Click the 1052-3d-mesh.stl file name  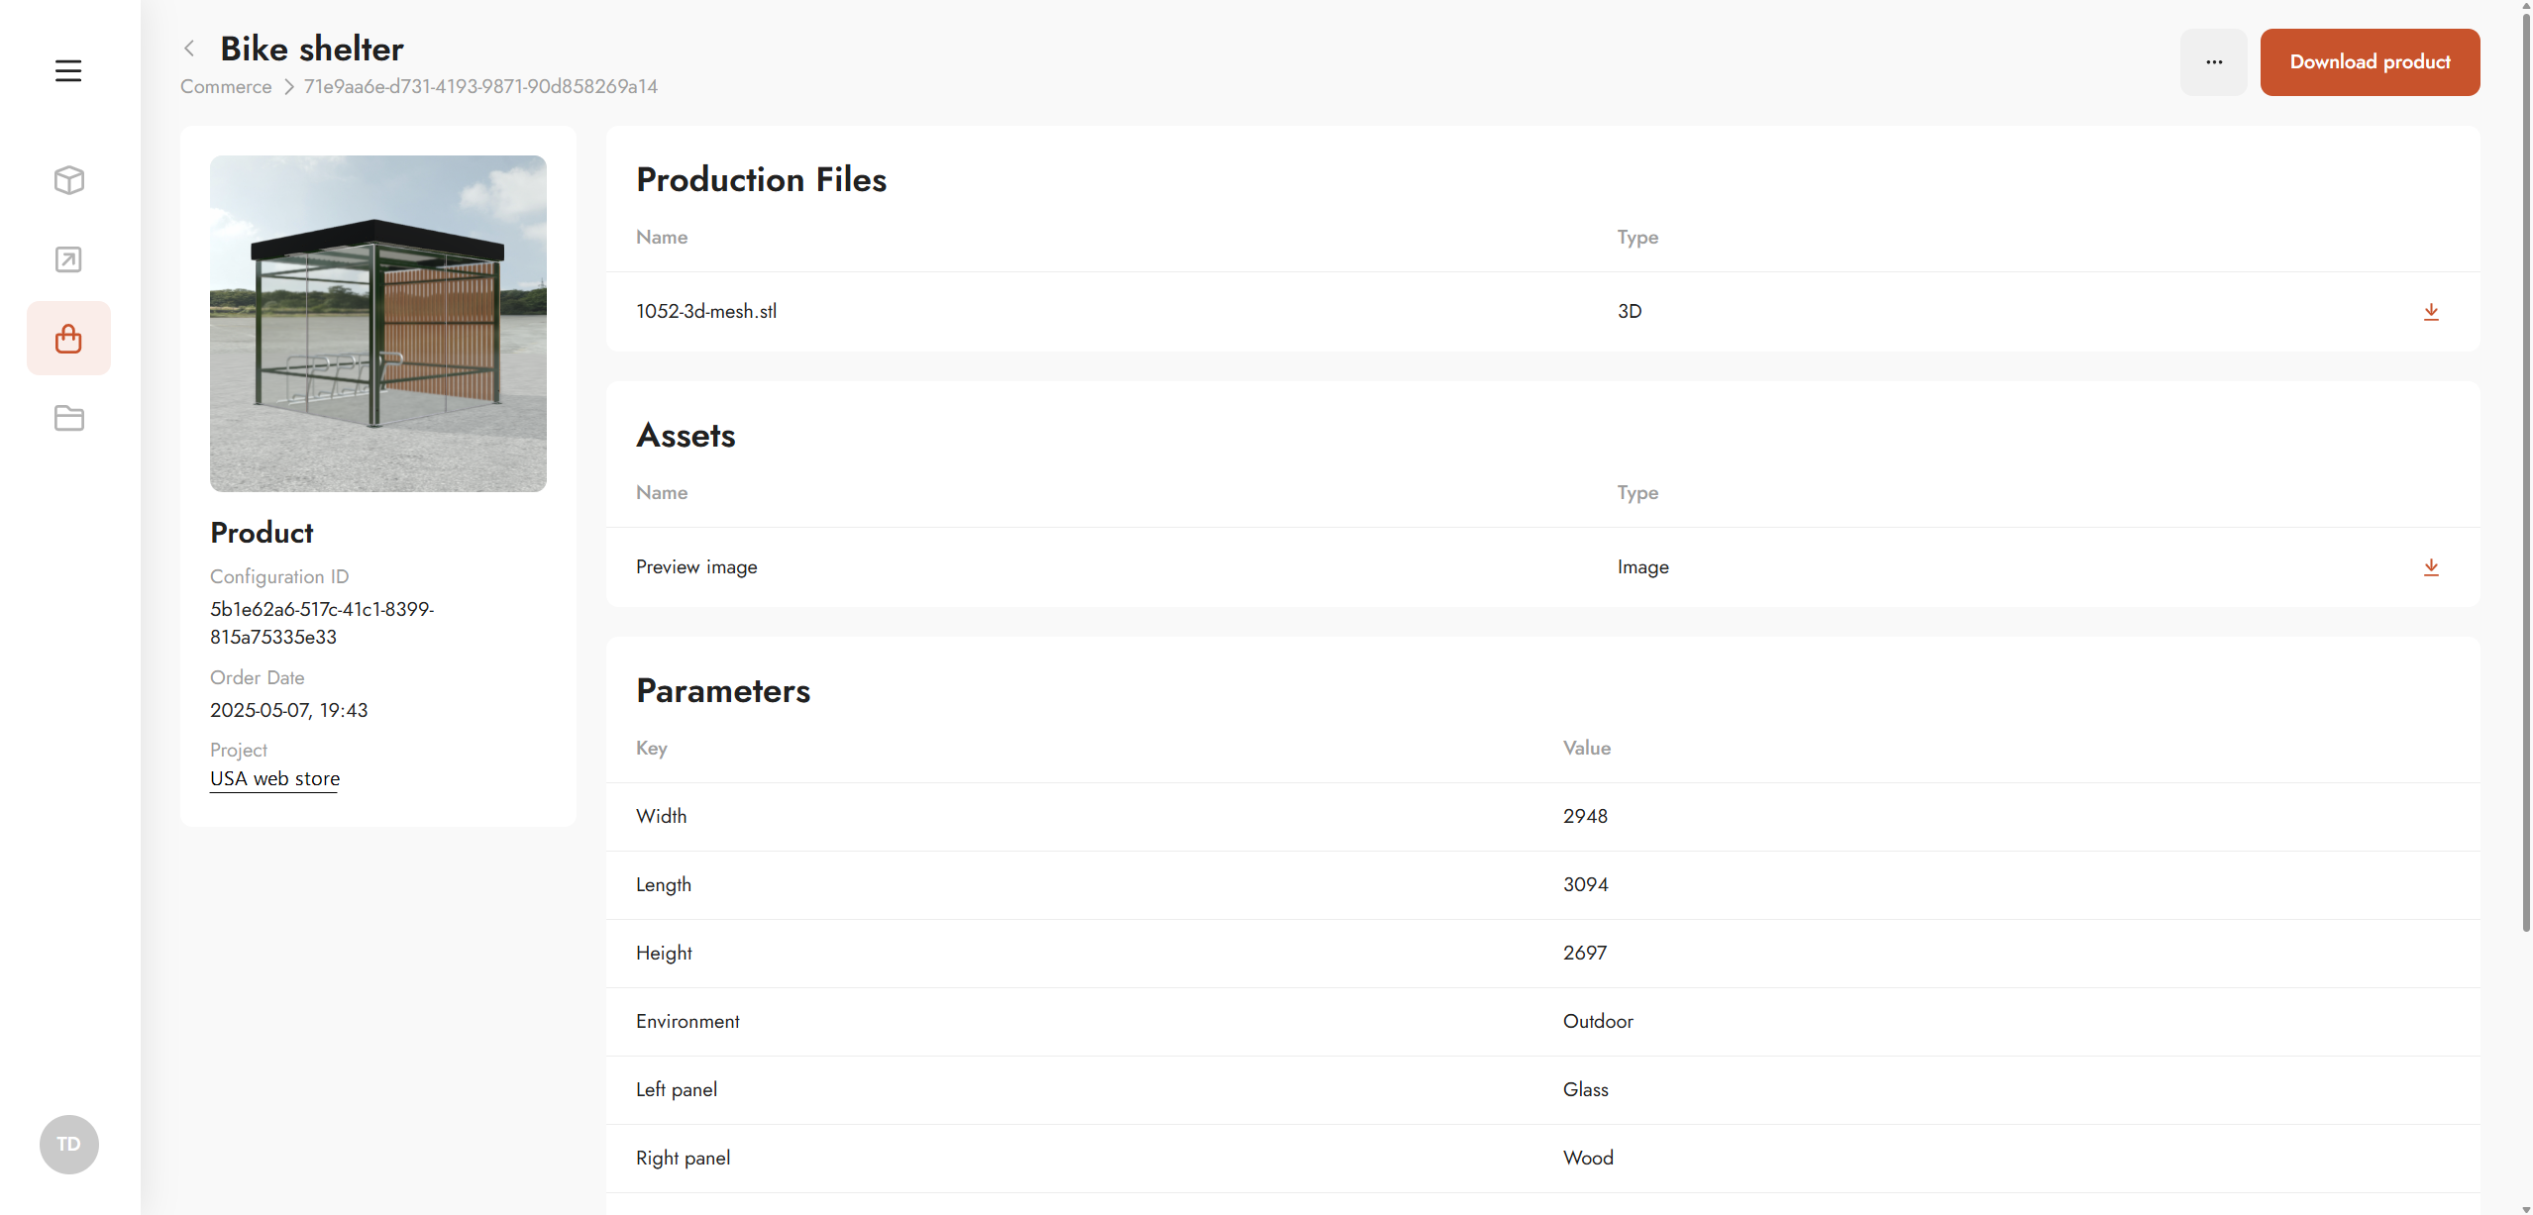(705, 312)
